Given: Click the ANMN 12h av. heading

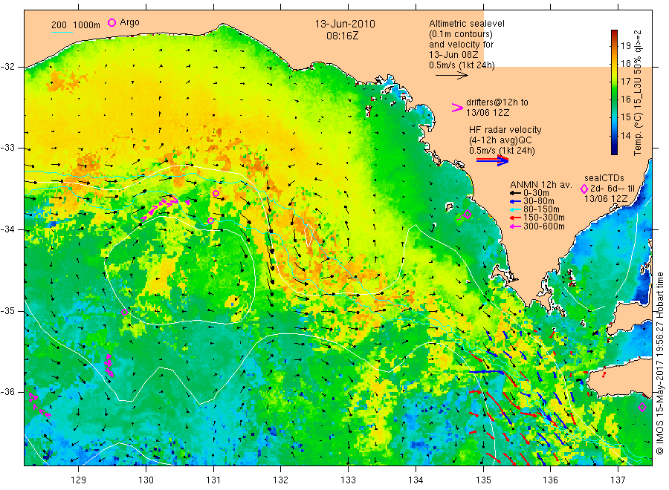Looking at the screenshot, I should [541, 185].
